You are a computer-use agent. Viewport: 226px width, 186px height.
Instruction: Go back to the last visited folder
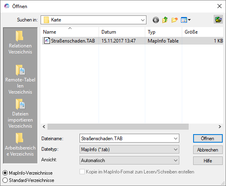click(156, 20)
